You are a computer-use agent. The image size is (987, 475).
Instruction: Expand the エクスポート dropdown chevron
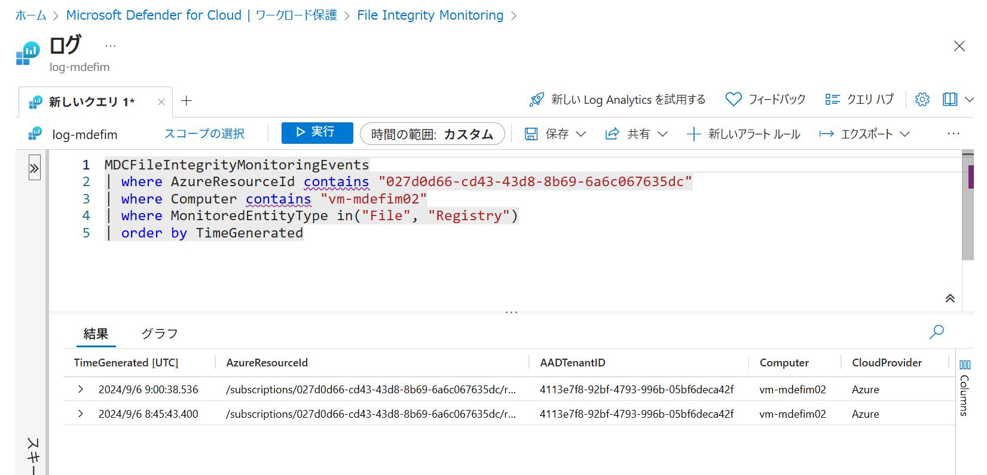pos(905,134)
